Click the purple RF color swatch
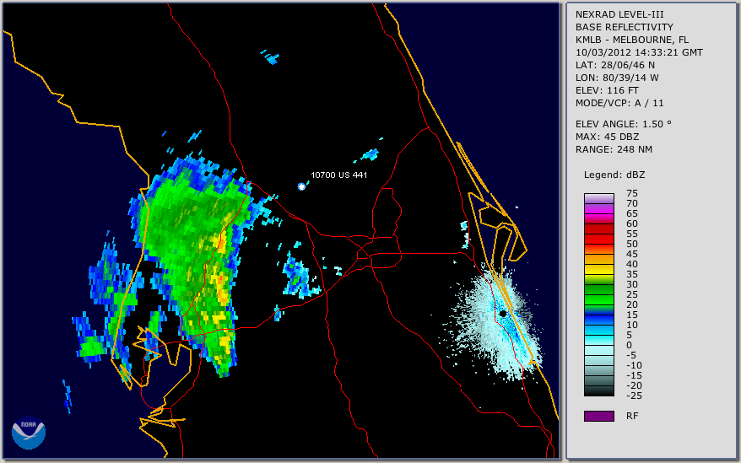 click(599, 417)
